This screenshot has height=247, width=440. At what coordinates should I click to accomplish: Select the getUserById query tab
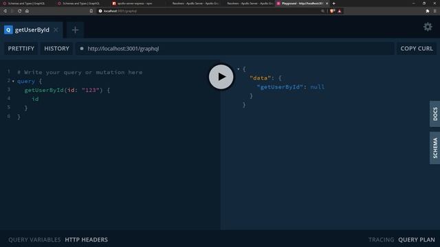[32, 30]
